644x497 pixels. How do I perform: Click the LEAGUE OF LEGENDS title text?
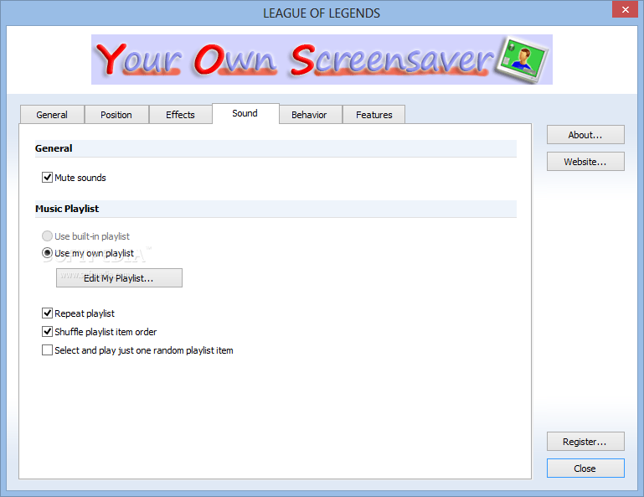322,13
